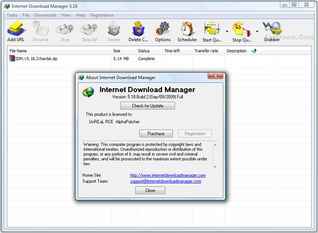Sort by the Size column header
Image resolution: width=318 pixels, height=233 pixels.
click(124, 51)
